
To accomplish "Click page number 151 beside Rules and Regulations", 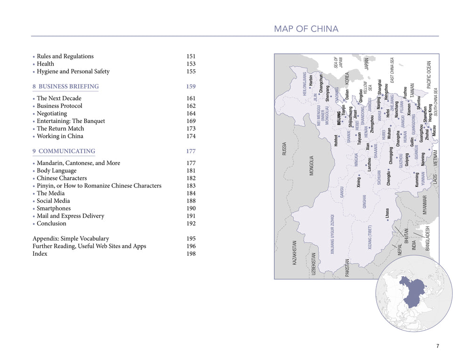I will pos(191,56).
